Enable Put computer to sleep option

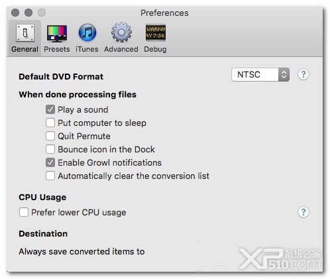click(x=50, y=123)
